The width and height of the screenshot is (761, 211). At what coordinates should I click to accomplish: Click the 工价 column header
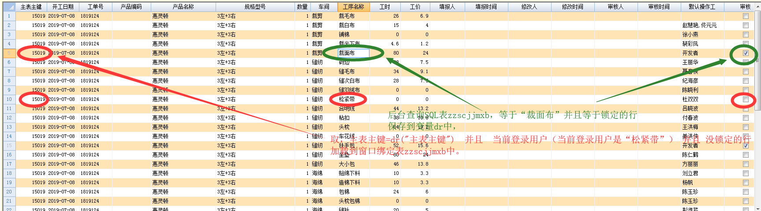tap(415, 7)
